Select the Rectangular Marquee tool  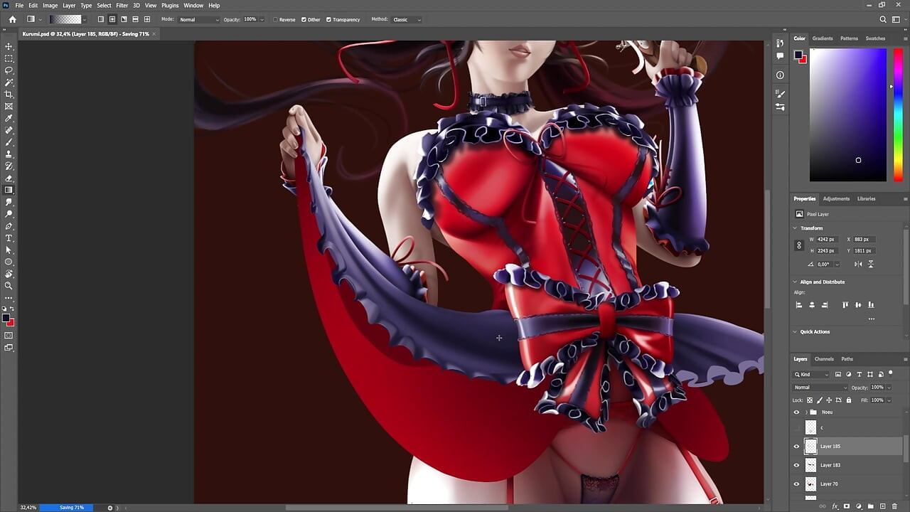click(9, 58)
